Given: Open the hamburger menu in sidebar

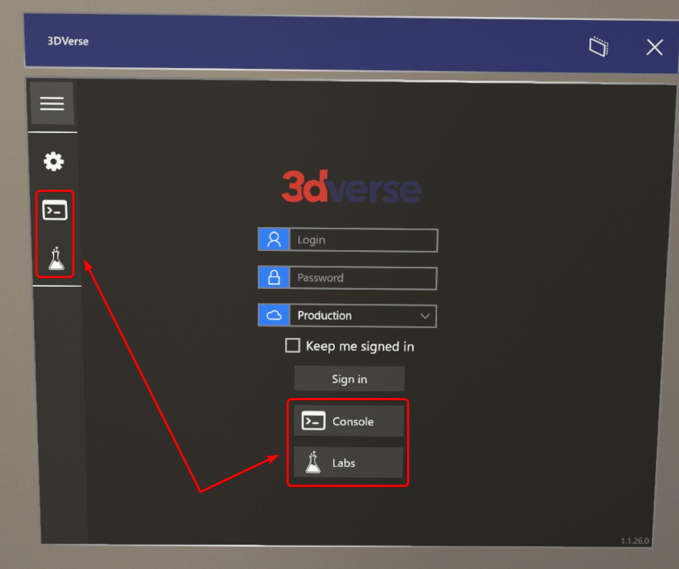Looking at the screenshot, I should pyautogui.click(x=52, y=103).
